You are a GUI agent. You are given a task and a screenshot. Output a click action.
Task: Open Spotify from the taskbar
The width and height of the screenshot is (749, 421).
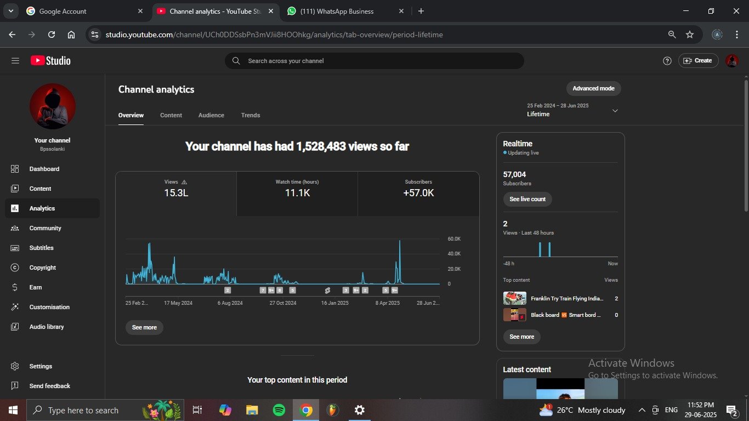coord(279,410)
